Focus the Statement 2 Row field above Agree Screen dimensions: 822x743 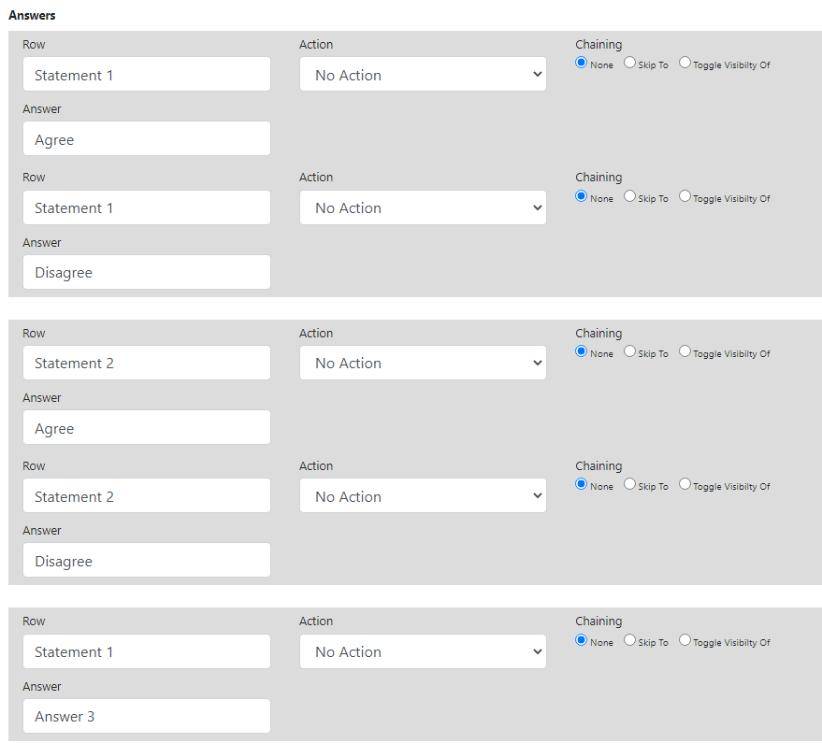[x=147, y=363]
